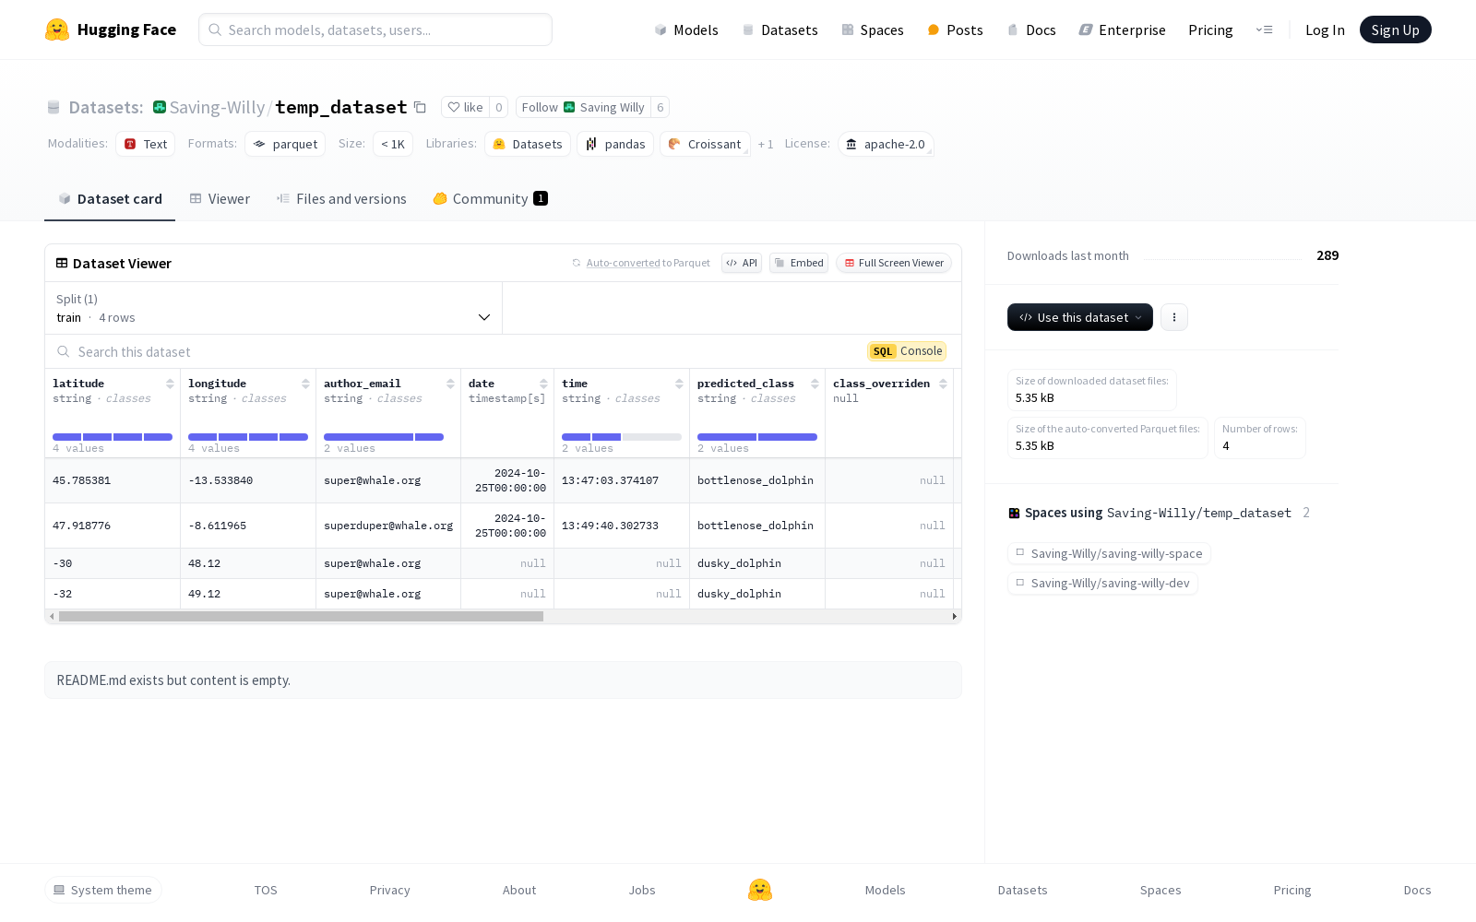Follow the Saving Willy organization
Viewport: 1476px width, 922px height.
click(583, 107)
